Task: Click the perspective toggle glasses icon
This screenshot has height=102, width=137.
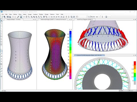Action: click(63, 17)
